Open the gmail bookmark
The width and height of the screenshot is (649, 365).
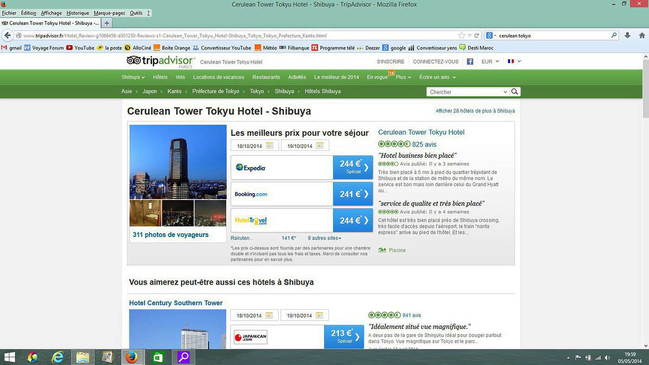(12, 48)
